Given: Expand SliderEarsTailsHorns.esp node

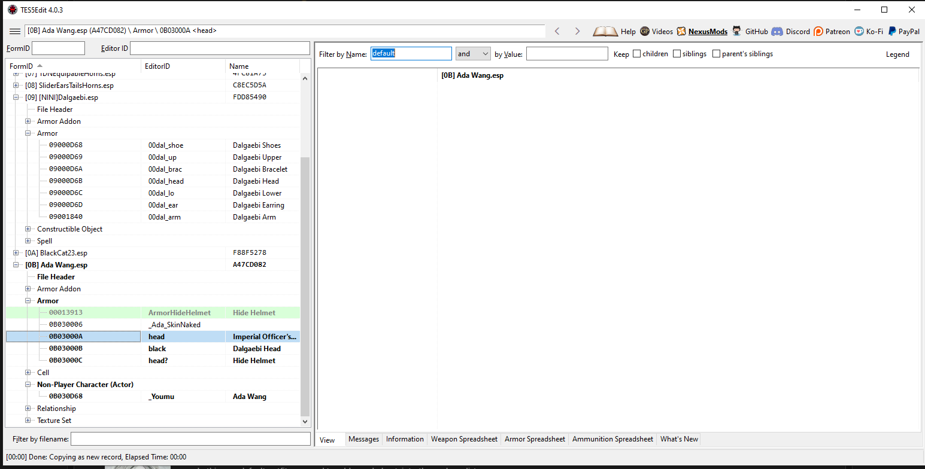Looking at the screenshot, I should tap(16, 86).
